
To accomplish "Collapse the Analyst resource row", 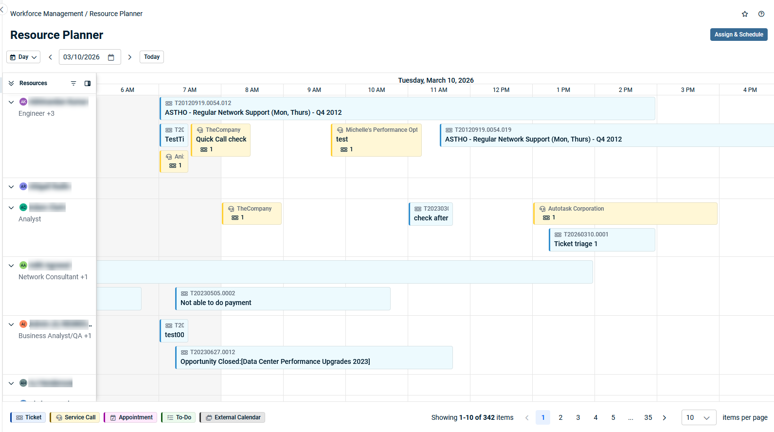I will point(11,208).
